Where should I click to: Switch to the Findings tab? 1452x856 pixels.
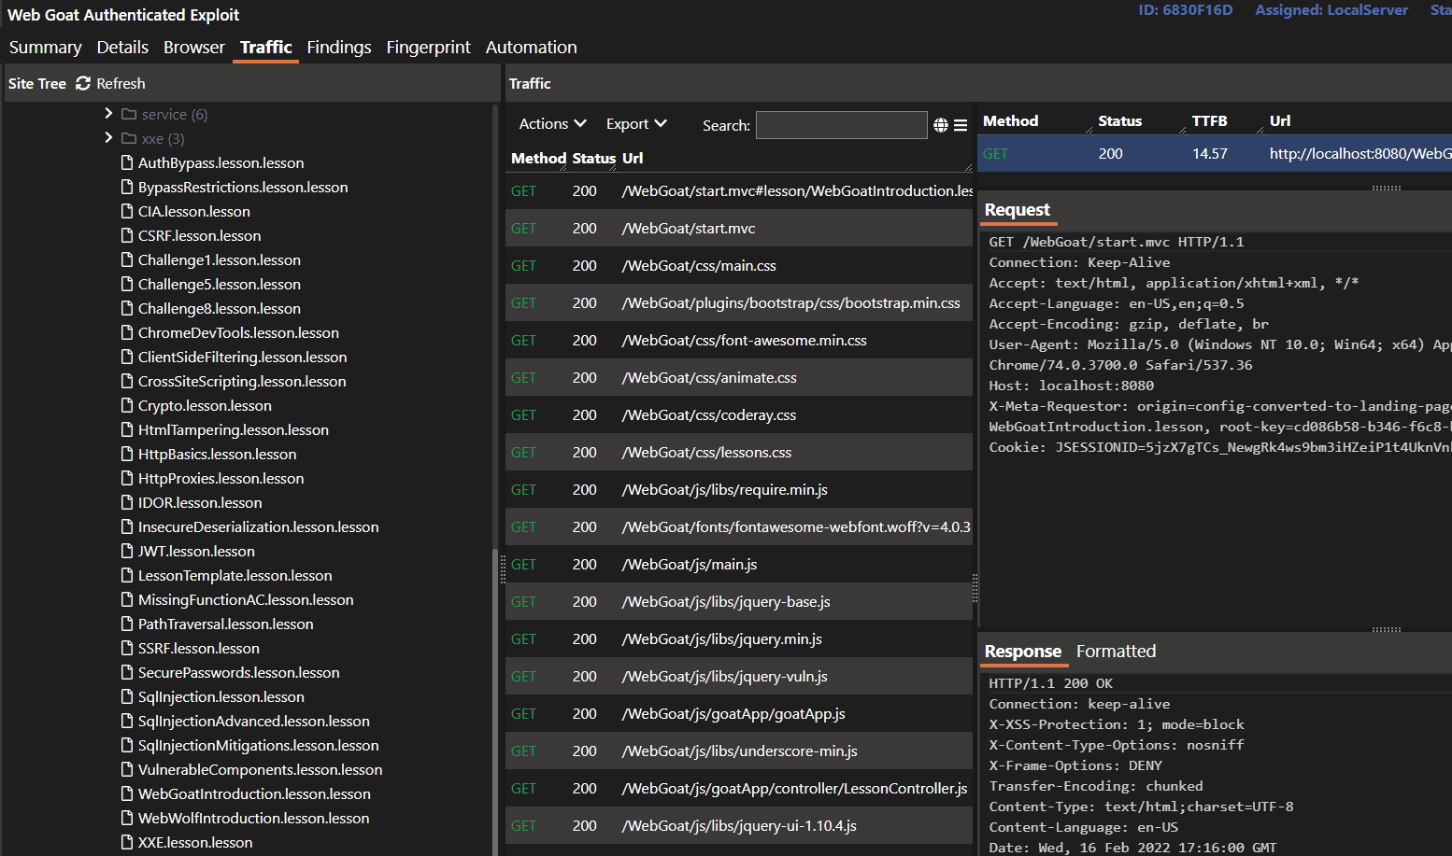(x=338, y=47)
